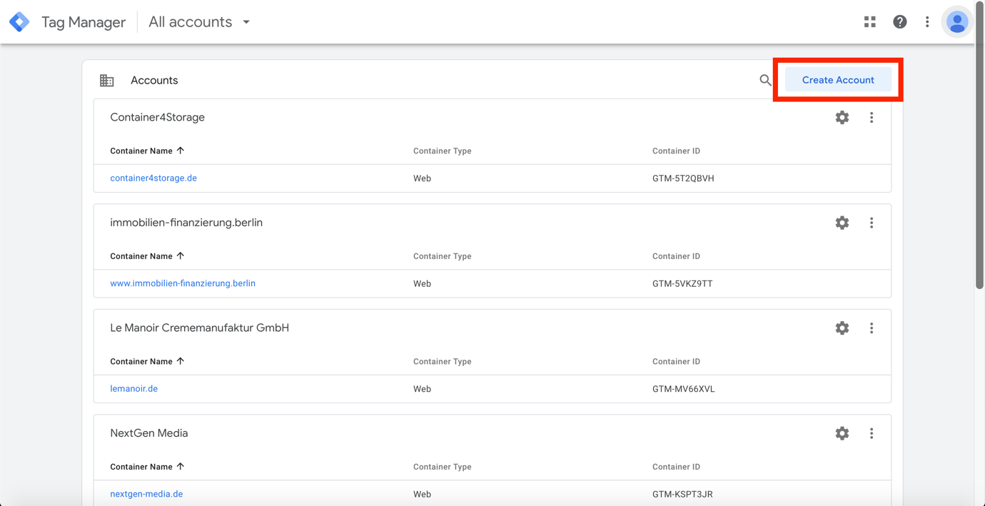Open the user profile avatar
This screenshot has width=985, height=506.
click(x=957, y=22)
